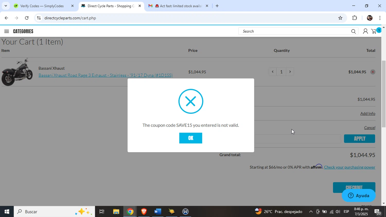
Task: Open the tab search dropdown arrow
Action: point(6,6)
